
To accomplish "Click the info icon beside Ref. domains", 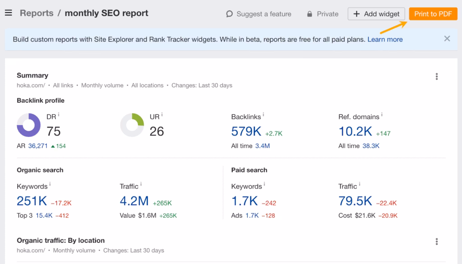I will point(382,114).
